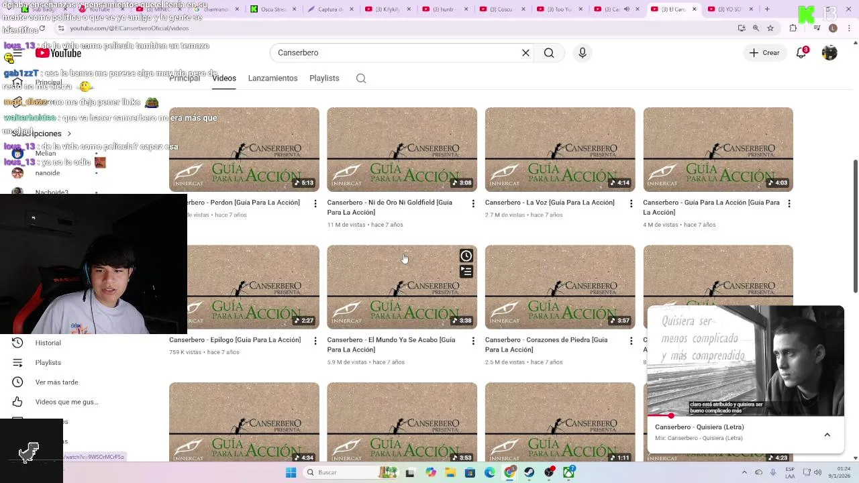Open Canserbero - Corazones de Piedra title

(x=546, y=345)
